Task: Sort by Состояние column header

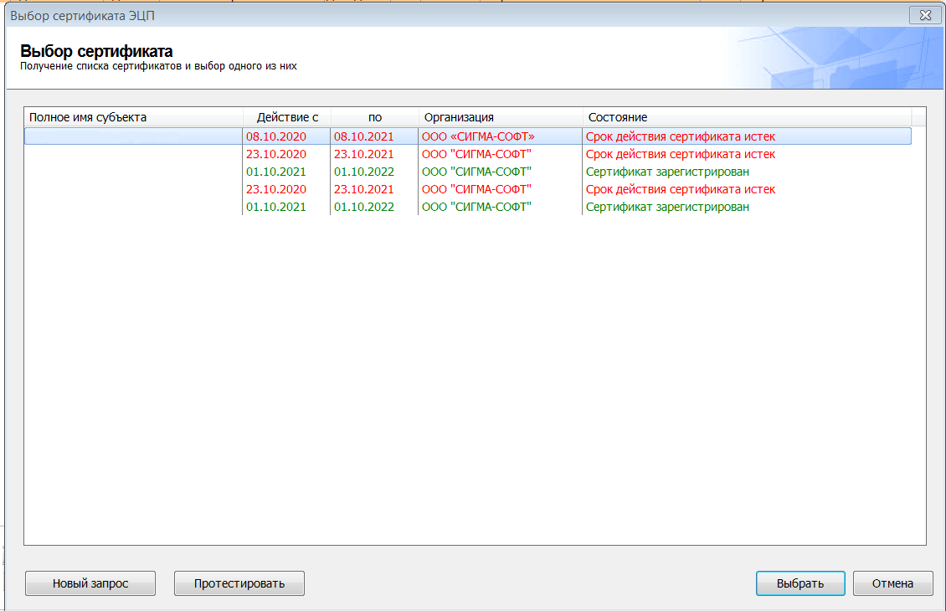Action: click(x=747, y=117)
